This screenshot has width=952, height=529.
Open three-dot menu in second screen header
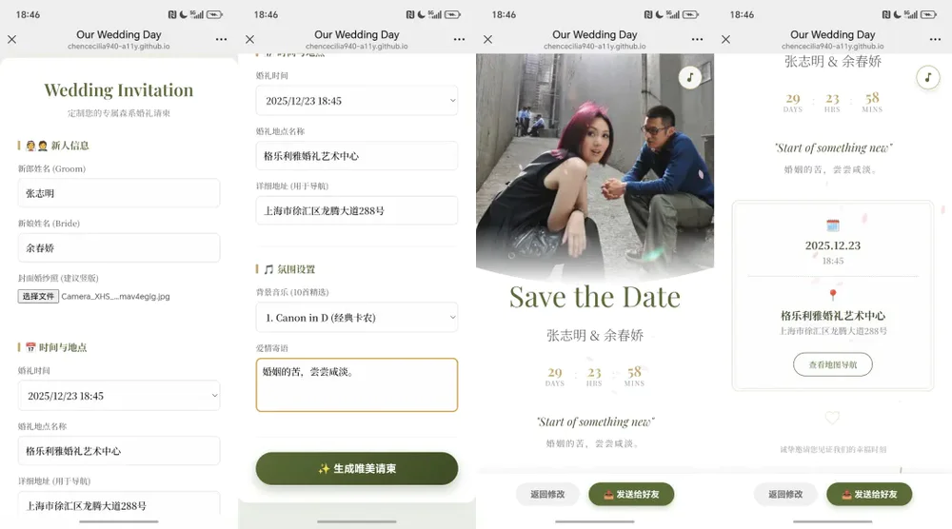tap(459, 39)
